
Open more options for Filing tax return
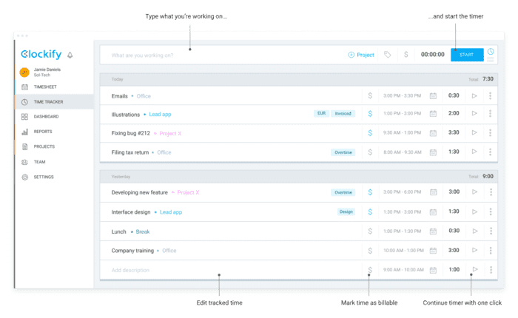click(490, 152)
